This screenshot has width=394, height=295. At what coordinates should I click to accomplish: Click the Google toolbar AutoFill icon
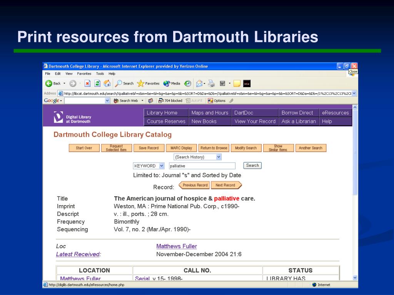pyautogui.click(x=188, y=101)
